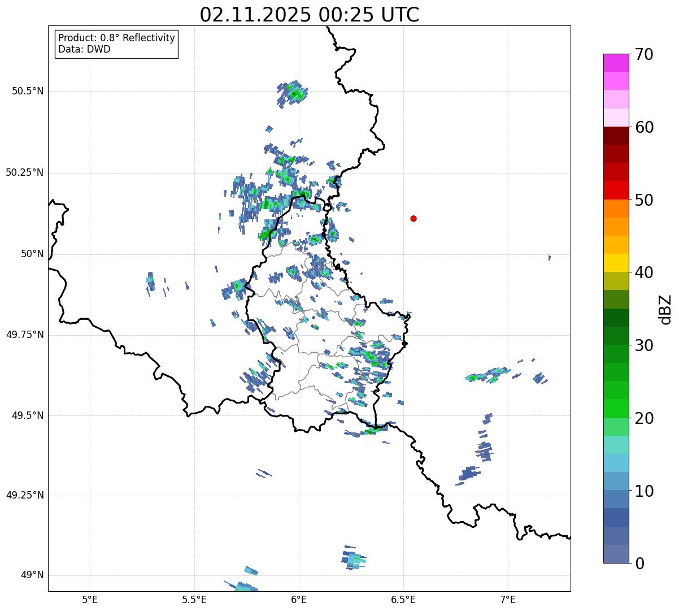Click the Product: 0.8° Reflectivity label
The image size is (679, 611).
tap(117, 38)
